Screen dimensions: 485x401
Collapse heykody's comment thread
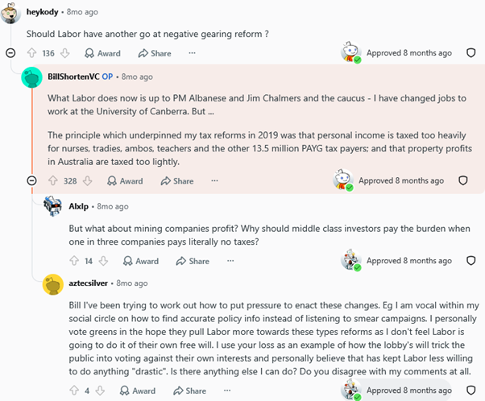10,53
